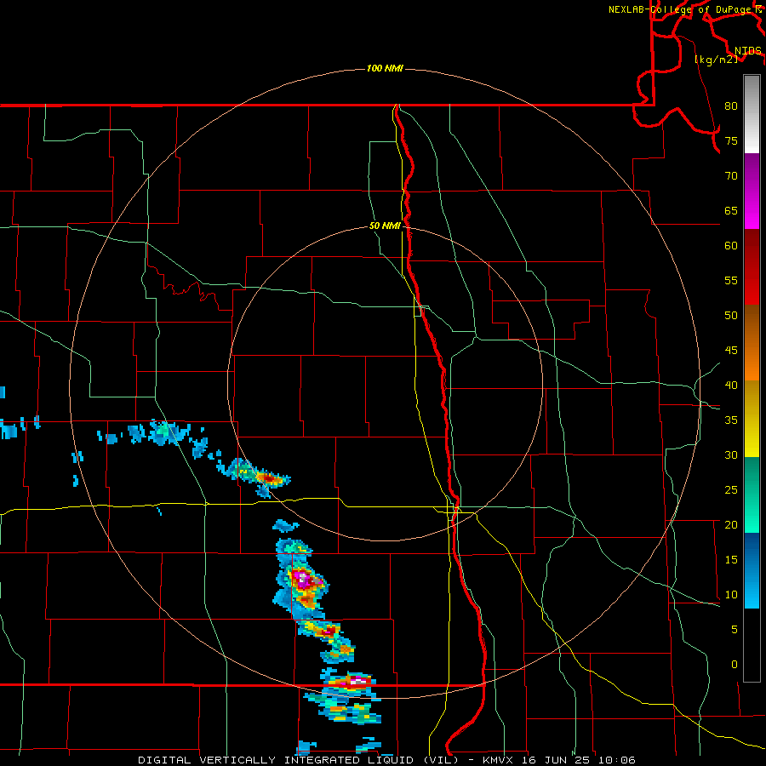
Task: Click the scale value 75
Action: pos(731,140)
